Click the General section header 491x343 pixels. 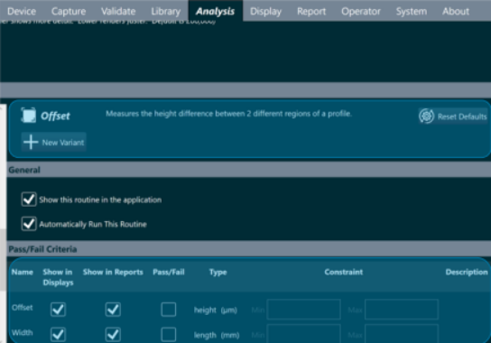tap(248, 170)
